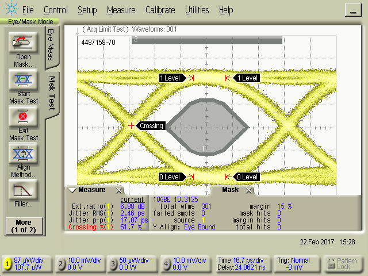Image resolution: width=368 pixels, height=276 pixels.
Task: Click the right 0 Level marker label
Action: 247,177
